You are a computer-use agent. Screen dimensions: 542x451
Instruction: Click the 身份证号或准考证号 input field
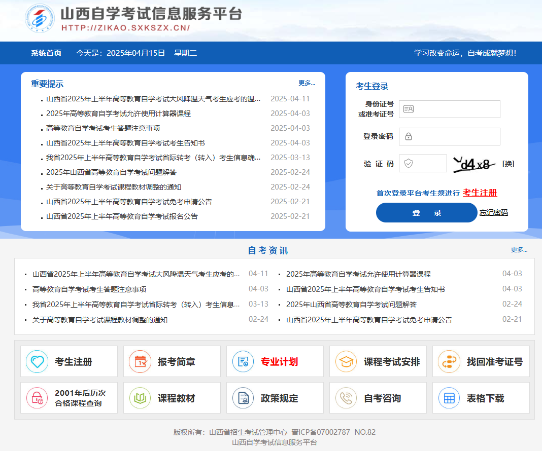point(449,109)
